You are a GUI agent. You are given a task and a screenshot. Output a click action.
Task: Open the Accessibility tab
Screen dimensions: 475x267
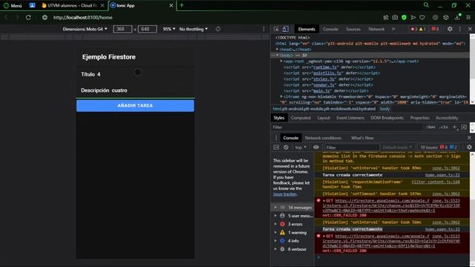[x=447, y=118]
